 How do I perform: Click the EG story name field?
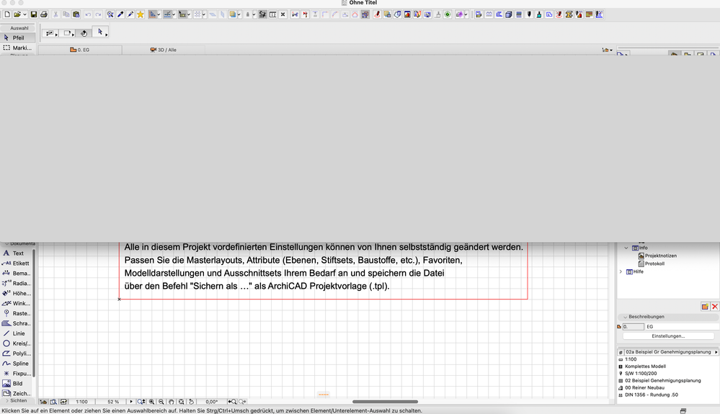[681, 326]
